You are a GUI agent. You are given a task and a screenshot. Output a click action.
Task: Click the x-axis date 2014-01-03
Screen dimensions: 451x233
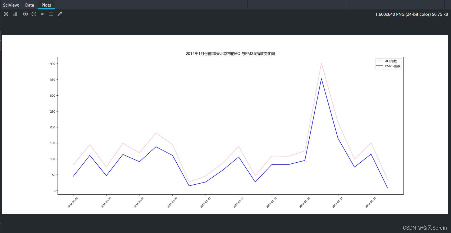click(x=106, y=203)
